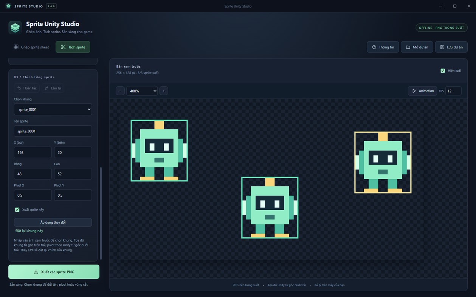This screenshot has width=476, height=297.
Task: Click the Xử lý trên máy của bạn text
Action: tap(329, 285)
